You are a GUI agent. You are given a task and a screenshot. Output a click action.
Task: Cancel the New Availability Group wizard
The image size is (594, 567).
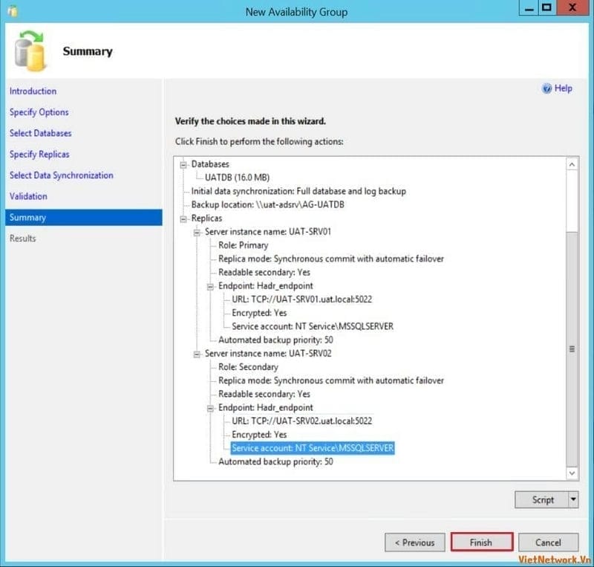tap(548, 542)
